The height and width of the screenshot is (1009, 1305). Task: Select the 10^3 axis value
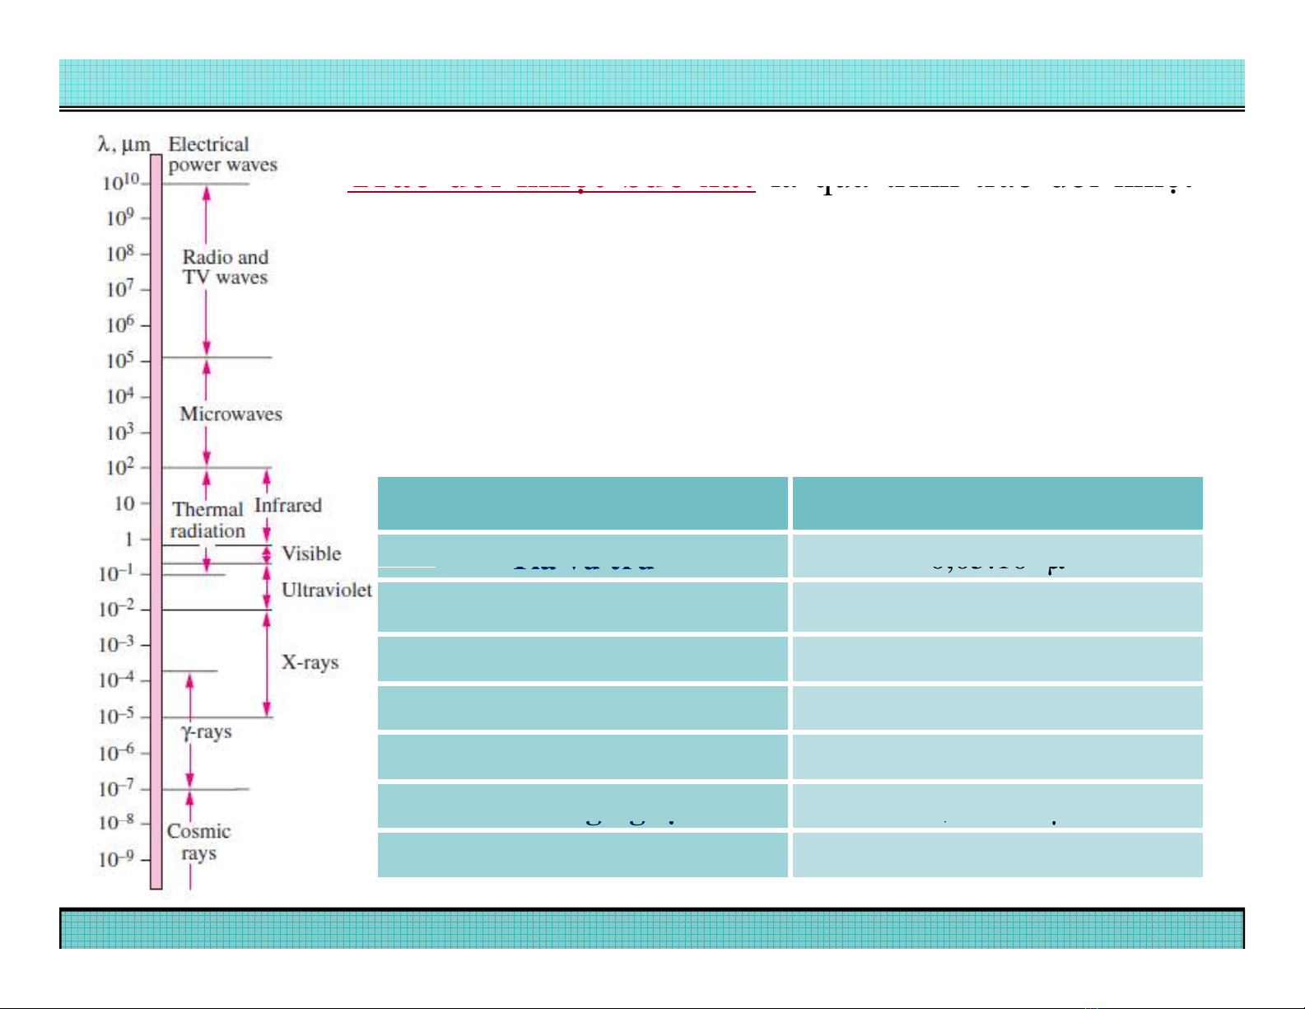120,432
